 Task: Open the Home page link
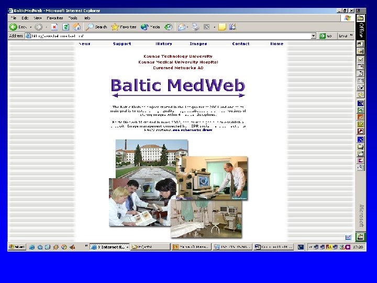pyautogui.click(x=277, y=44)
